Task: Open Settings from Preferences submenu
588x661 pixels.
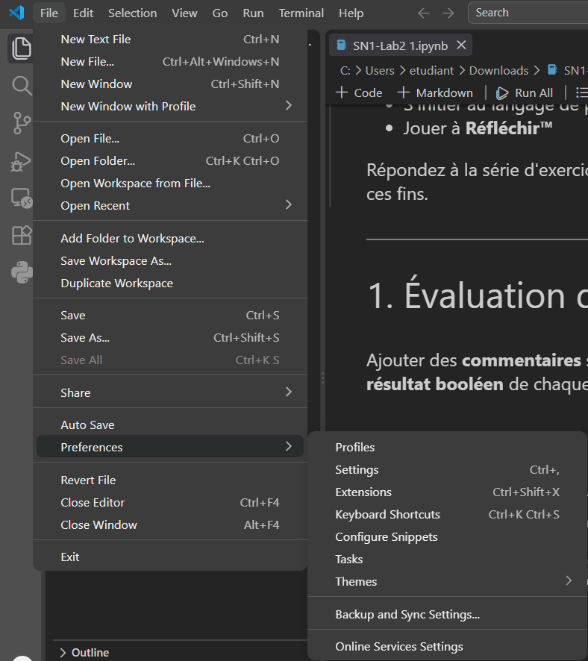Action: [447, 469]
